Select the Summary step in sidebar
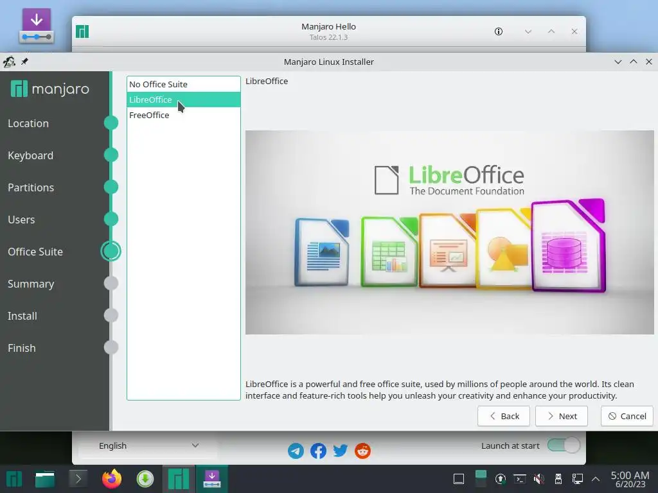The width and height of the screenshot is (658, 493). click(31, 284)
